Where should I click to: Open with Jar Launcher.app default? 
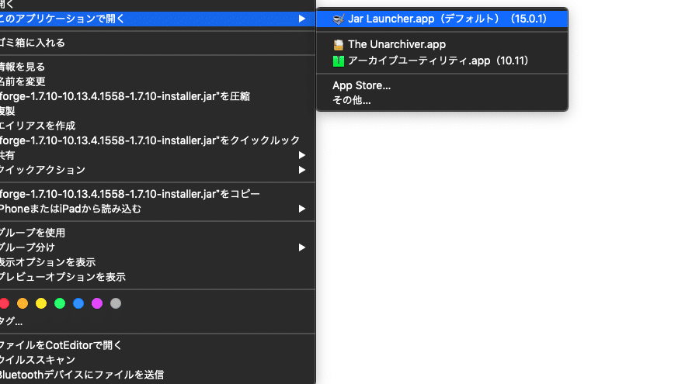click(x=442, y=19)
